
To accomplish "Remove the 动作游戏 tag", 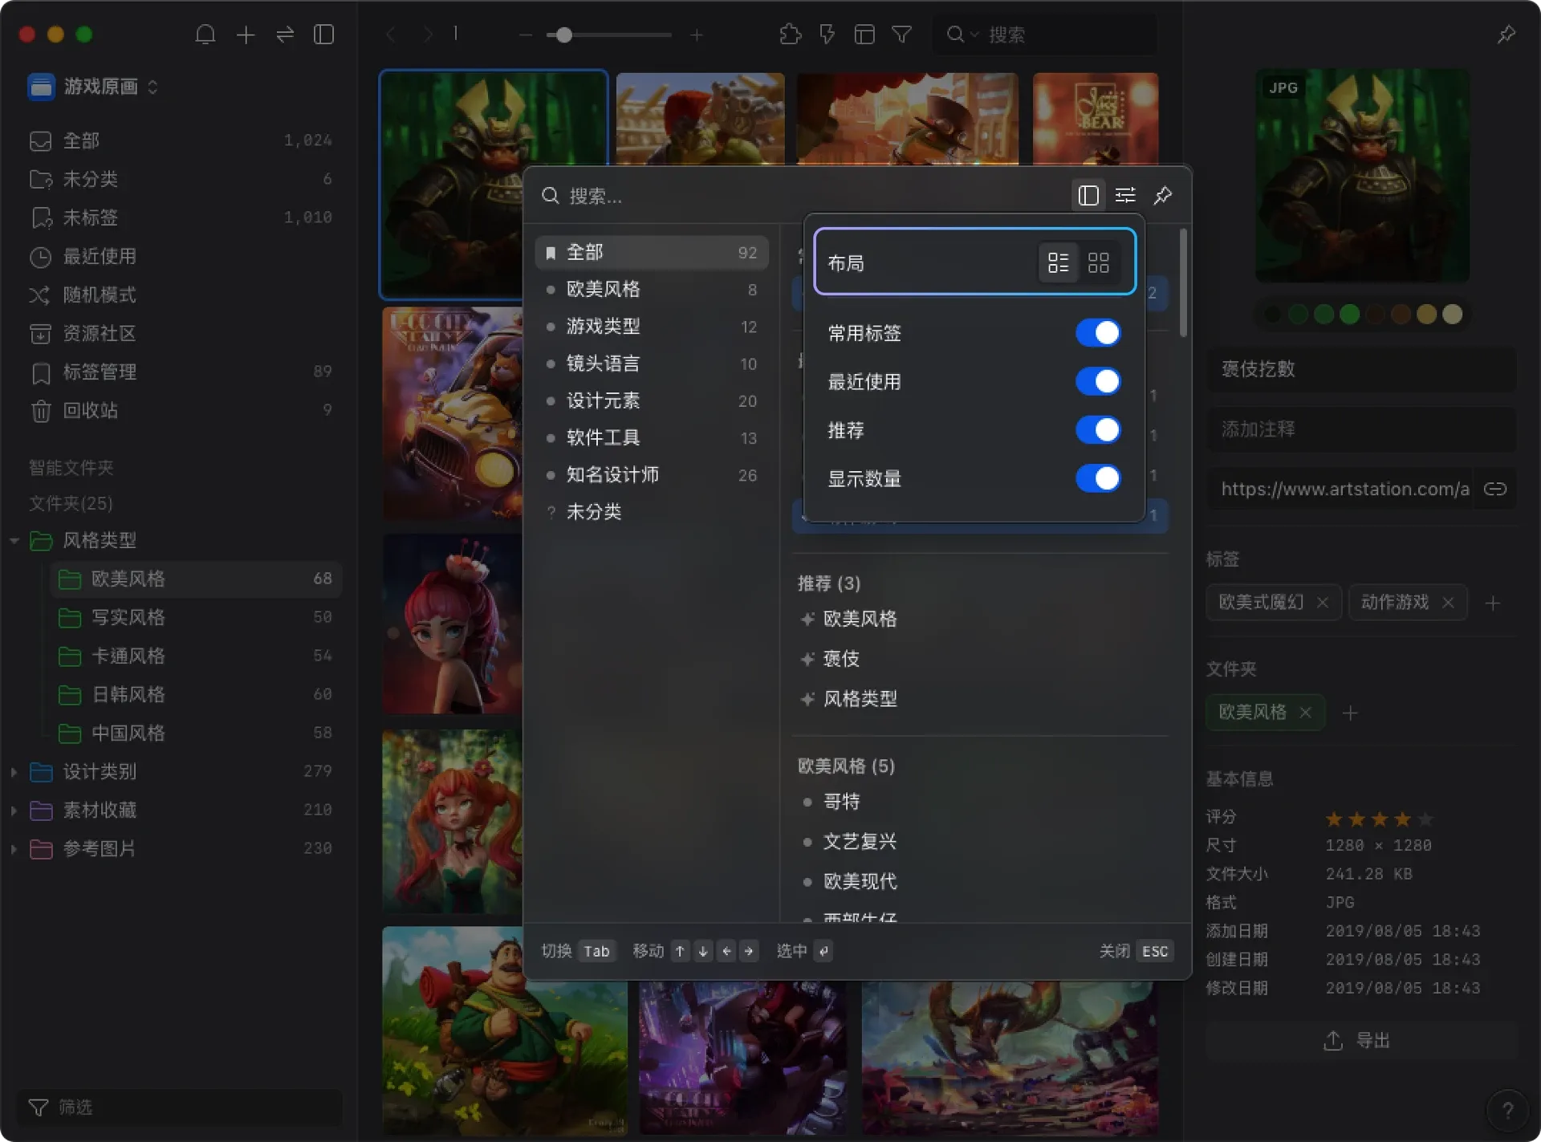I will tap(1448, 602).
